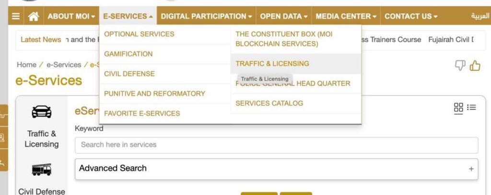Click the thumbs down icon
The width and height of the screenshot is (491, 195).
point(460,66)
